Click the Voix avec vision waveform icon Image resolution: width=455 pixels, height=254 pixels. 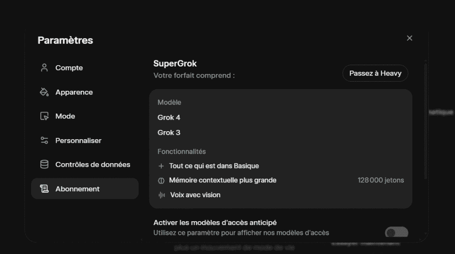pyautogui.click(x=162, y=195)
